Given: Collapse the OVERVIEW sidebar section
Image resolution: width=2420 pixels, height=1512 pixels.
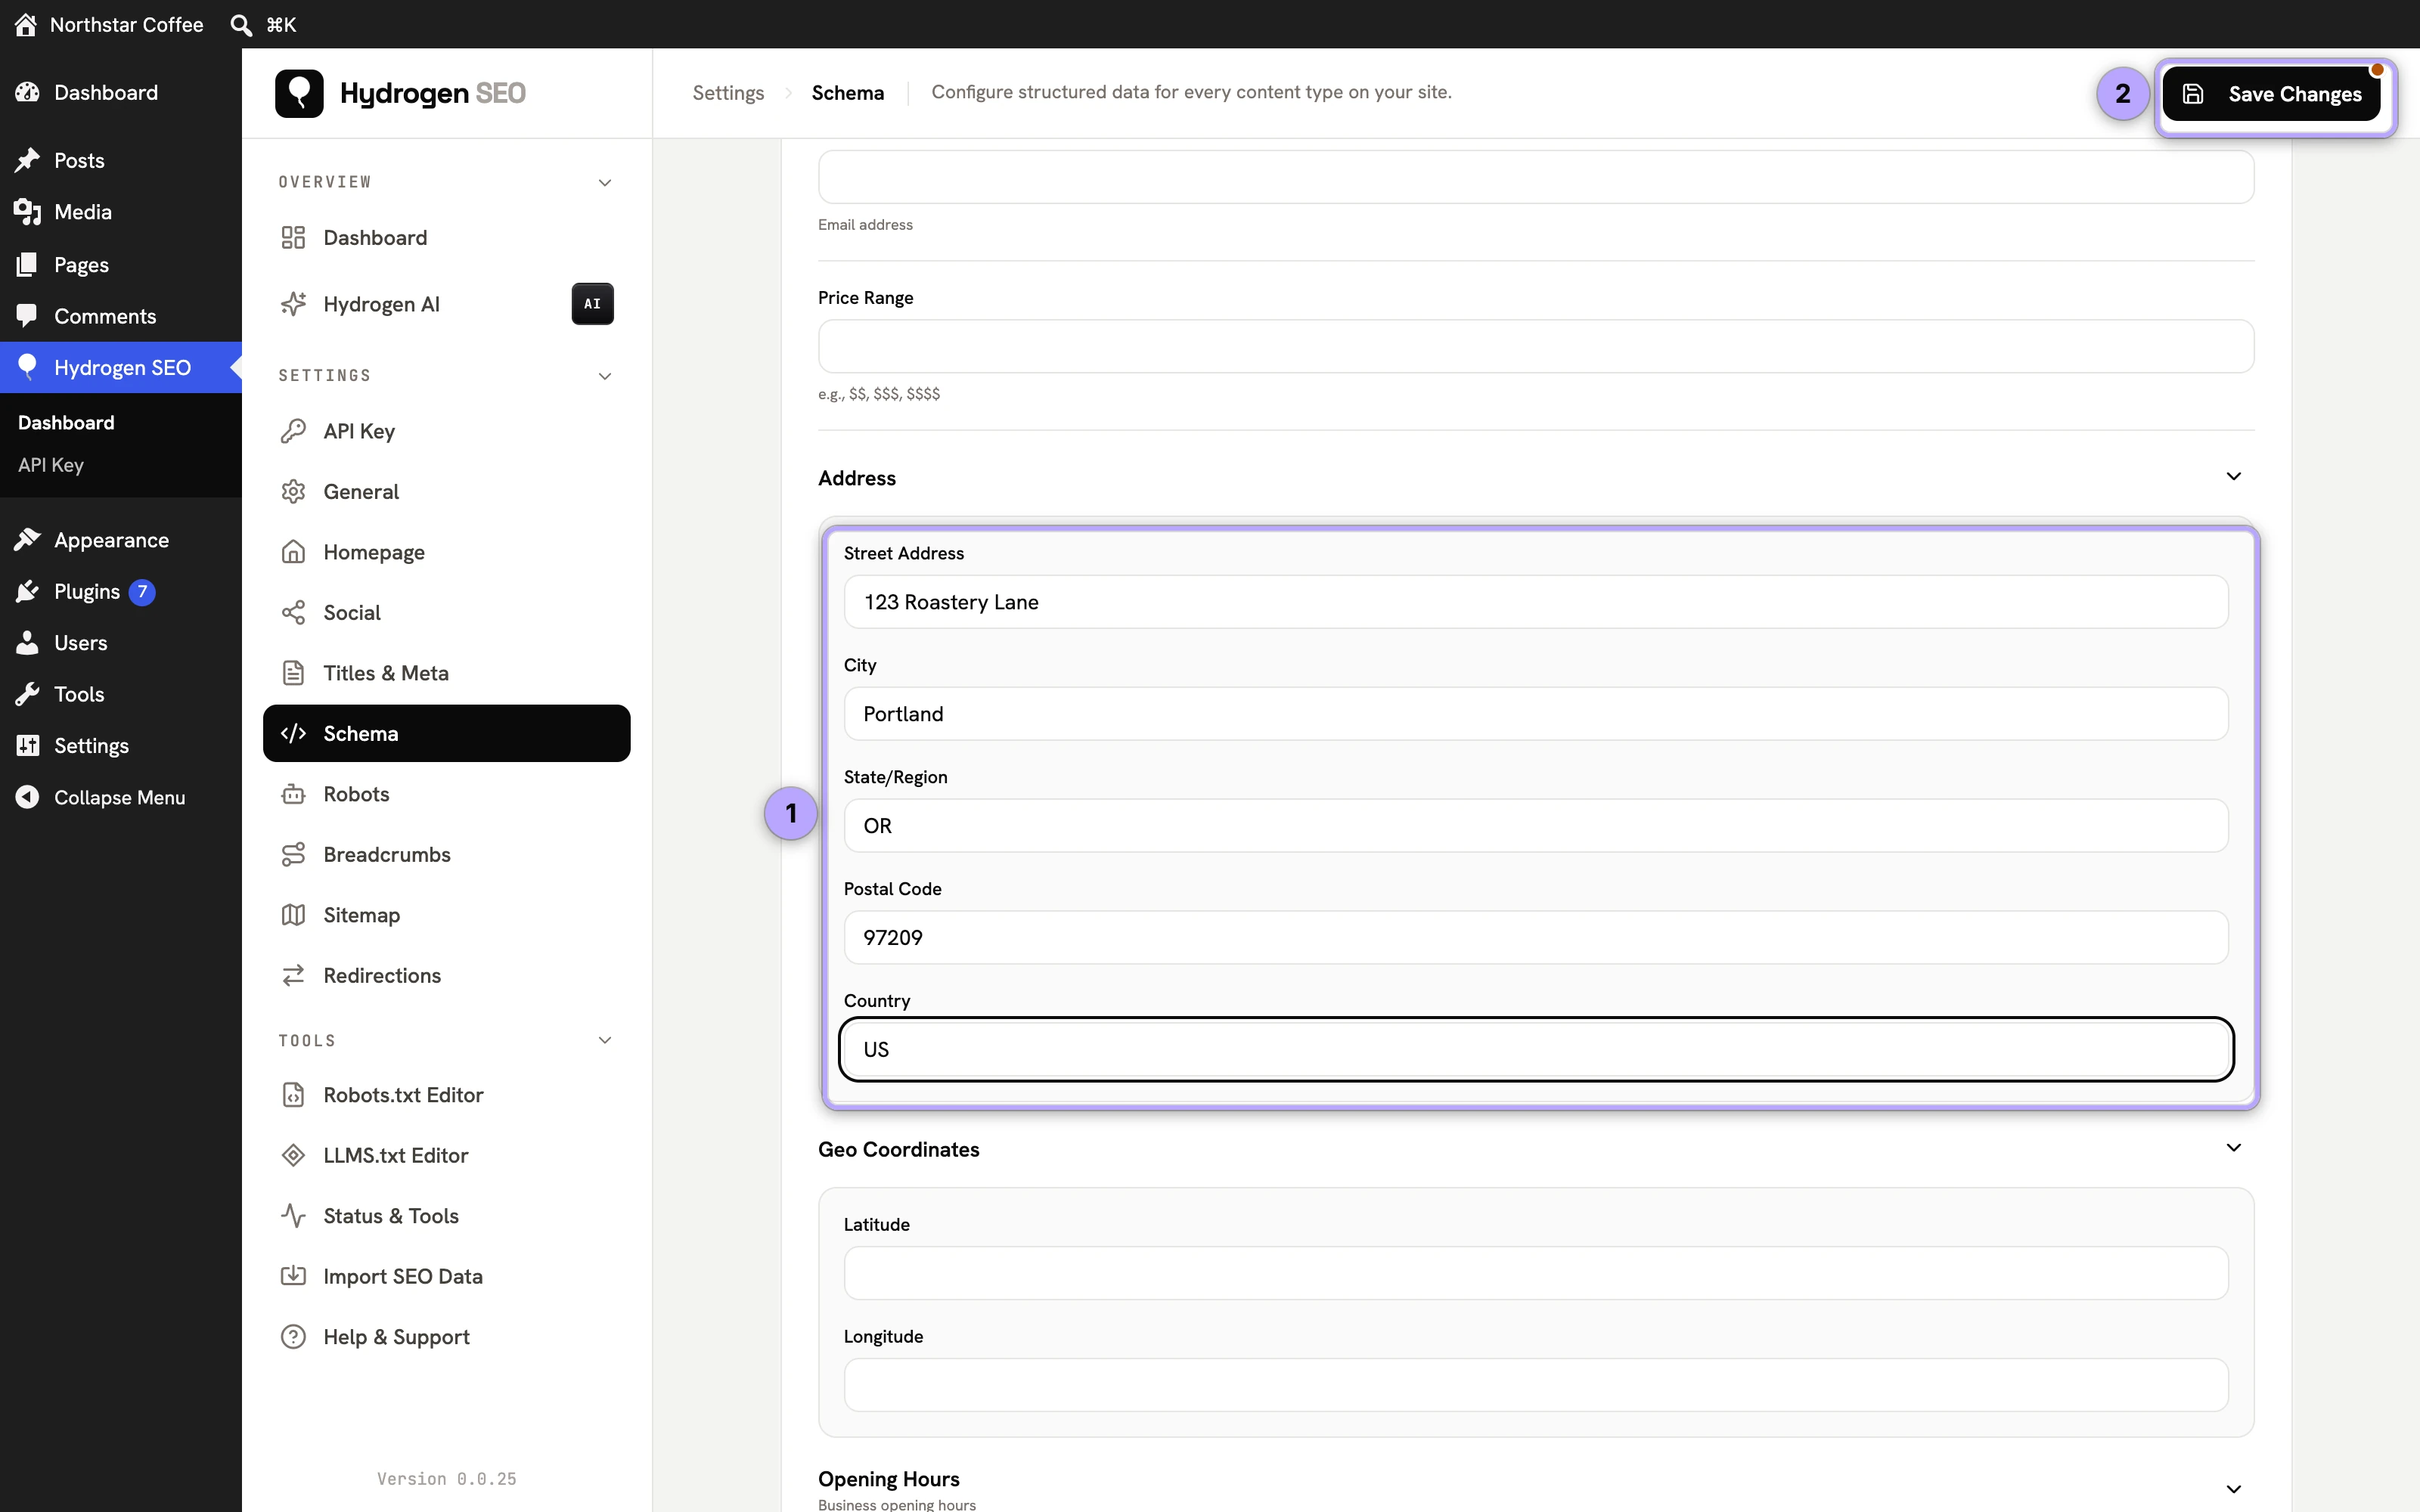Looking at the screenshot, I should (605, 183).
